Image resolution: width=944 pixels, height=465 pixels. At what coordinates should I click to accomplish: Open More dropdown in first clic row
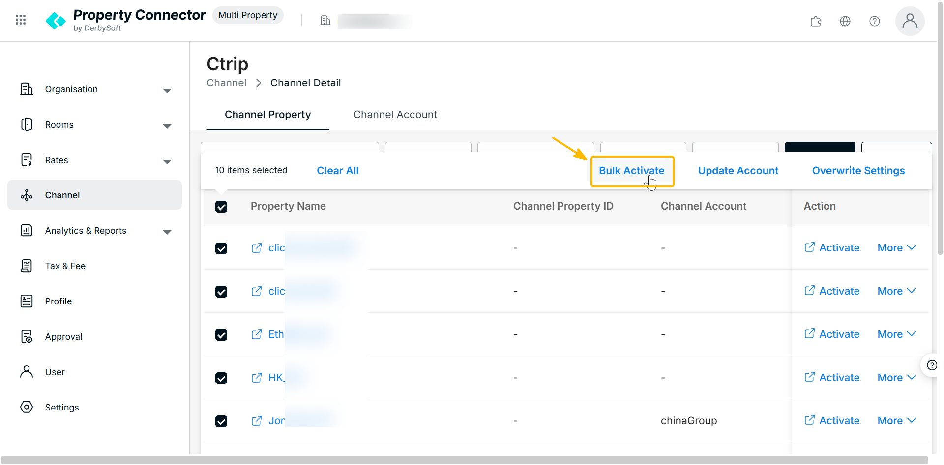(897, 248)
